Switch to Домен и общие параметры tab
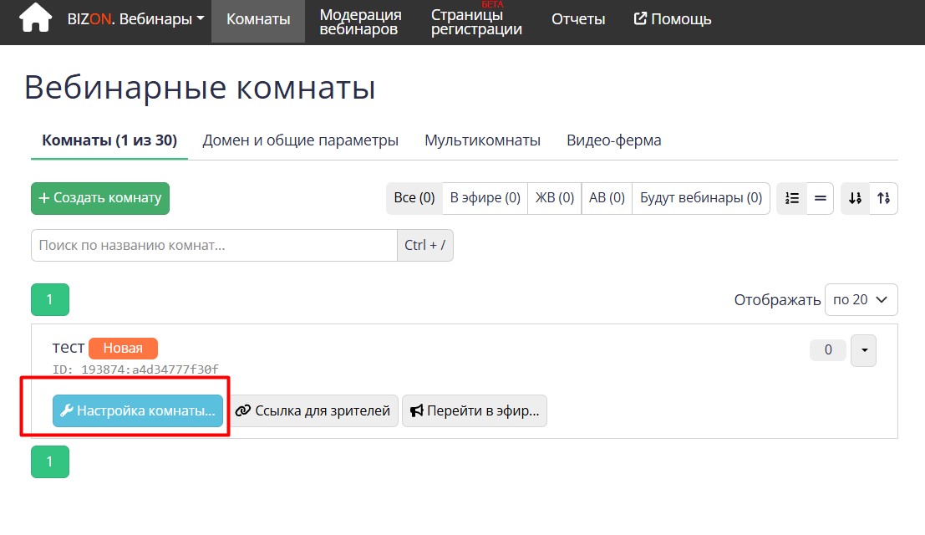The height and width of the screenshot is (535, 925). [300, 140]
